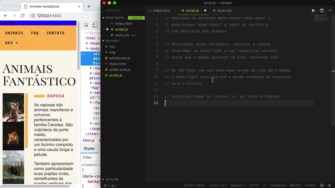Open animacoes.js in the explorer
The width and height of the screenshot is (335, 188).
[x=119, y=58]
